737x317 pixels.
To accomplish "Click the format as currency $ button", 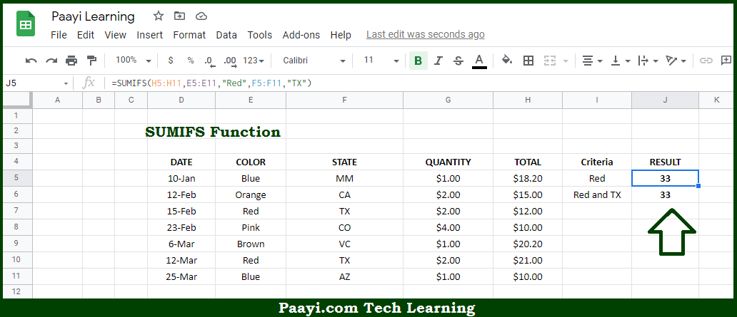I will (171, 61).
